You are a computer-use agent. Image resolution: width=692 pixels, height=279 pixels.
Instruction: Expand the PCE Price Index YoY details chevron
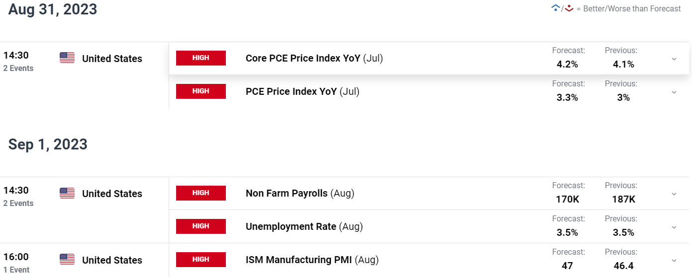(674, 92)
